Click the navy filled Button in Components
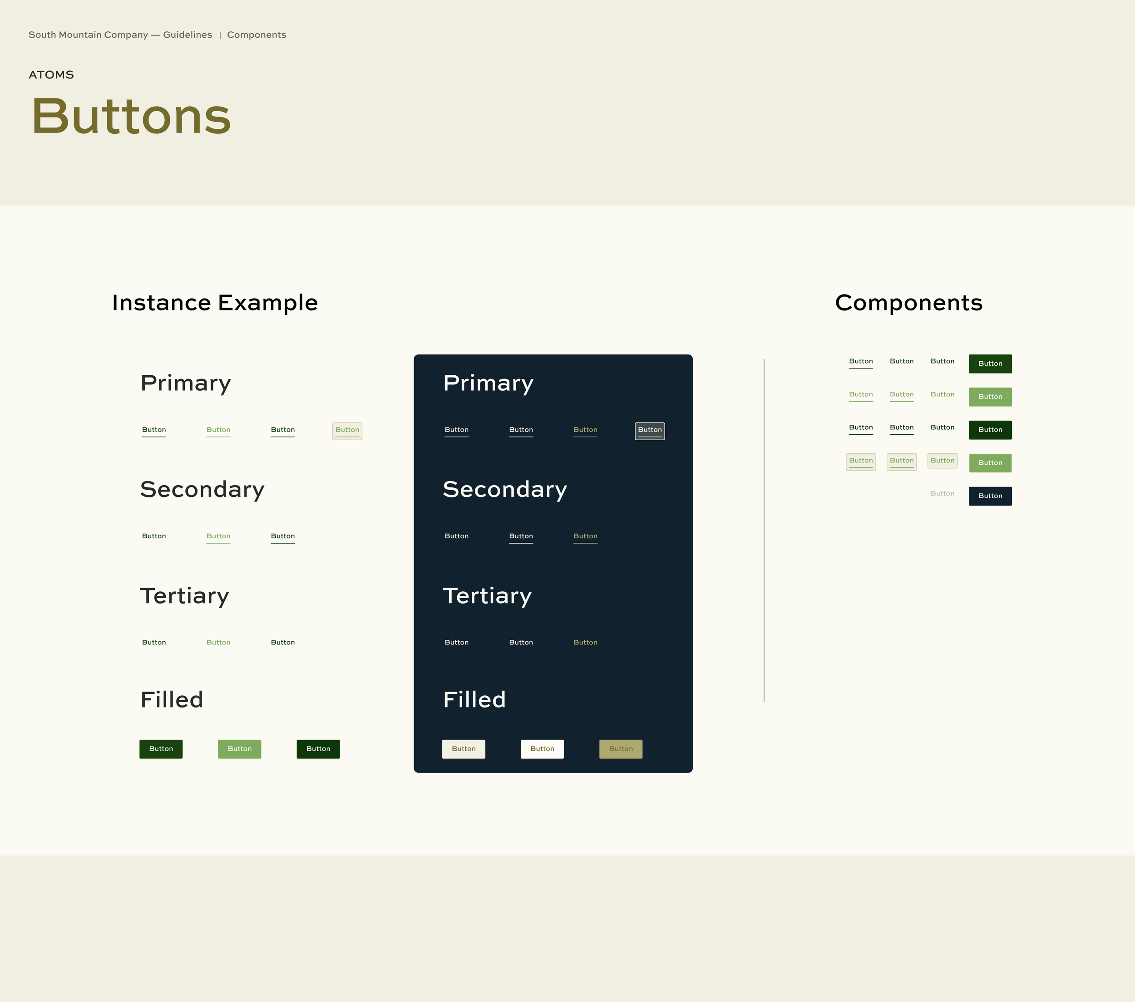The width and height of the screenshot is (1135, 1002). (990, 496)
